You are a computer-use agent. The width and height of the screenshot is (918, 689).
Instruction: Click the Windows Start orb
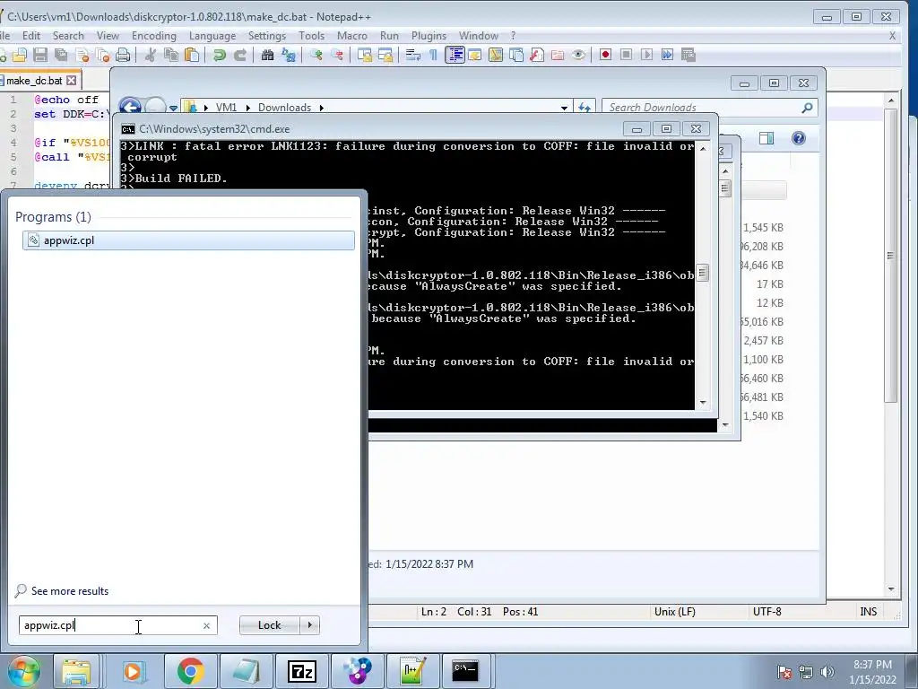click(23, 671)
